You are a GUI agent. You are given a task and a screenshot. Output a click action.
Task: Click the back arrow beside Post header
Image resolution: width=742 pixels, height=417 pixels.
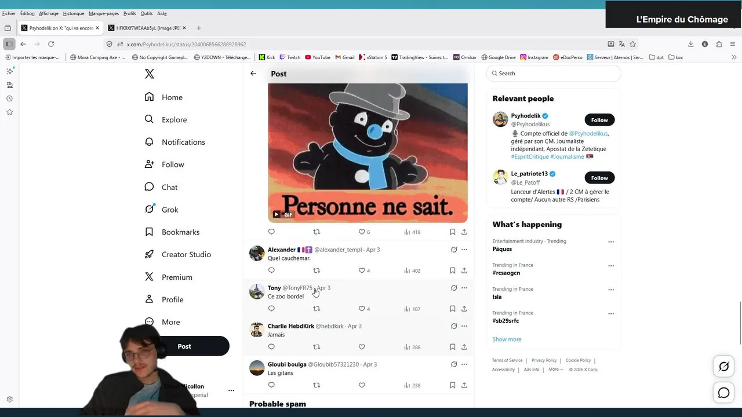coord(253,74)
